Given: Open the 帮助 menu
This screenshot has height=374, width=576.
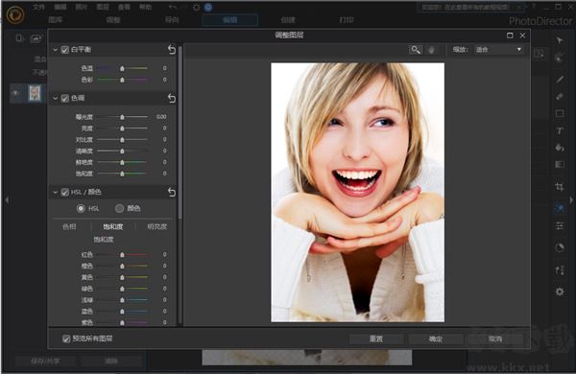Looking at the screenshot, I should [x=146, y=7].
